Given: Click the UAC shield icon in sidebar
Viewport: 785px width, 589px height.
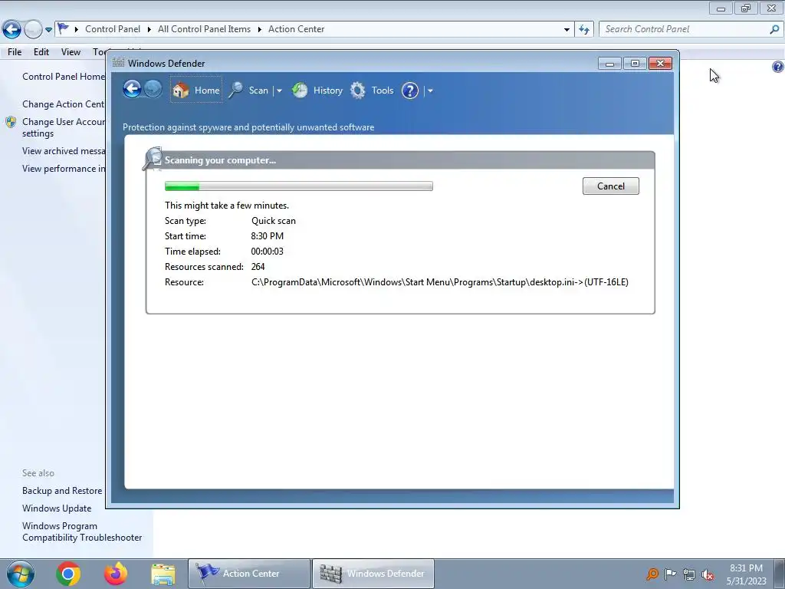Looking at the screenshot, I should pyautogui.click(x=11, y=122).
